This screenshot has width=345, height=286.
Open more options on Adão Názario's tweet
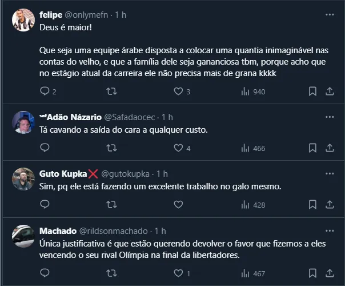[x=330, y=117]
